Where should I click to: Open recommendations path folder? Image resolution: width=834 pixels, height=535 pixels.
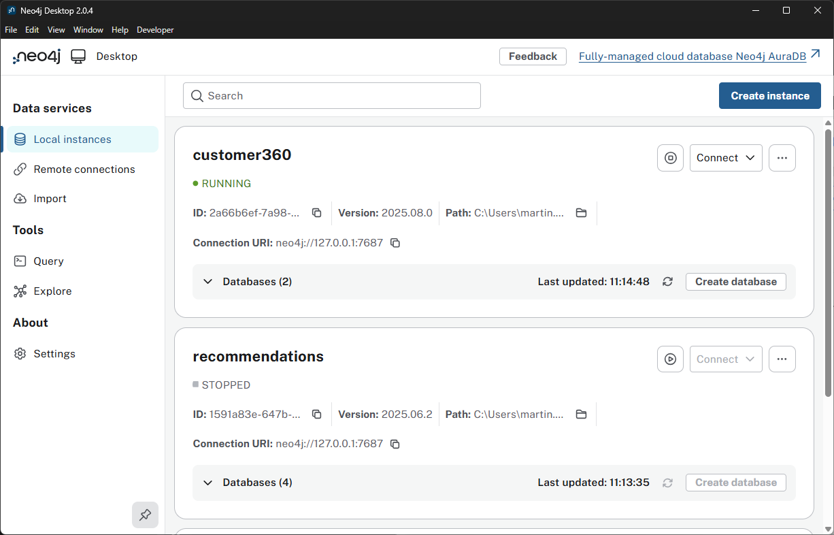coord(581,414)
